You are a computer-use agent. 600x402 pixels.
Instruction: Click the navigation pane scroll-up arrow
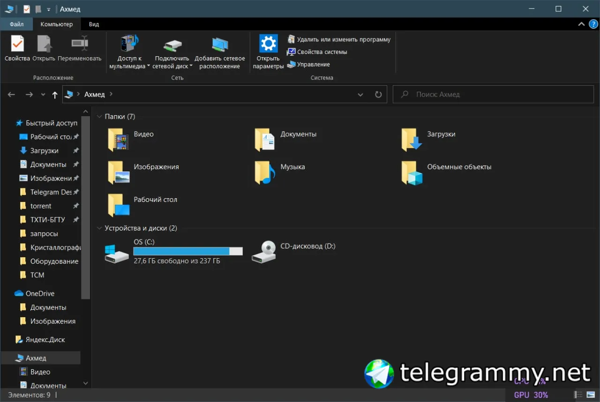pos(85,112)
